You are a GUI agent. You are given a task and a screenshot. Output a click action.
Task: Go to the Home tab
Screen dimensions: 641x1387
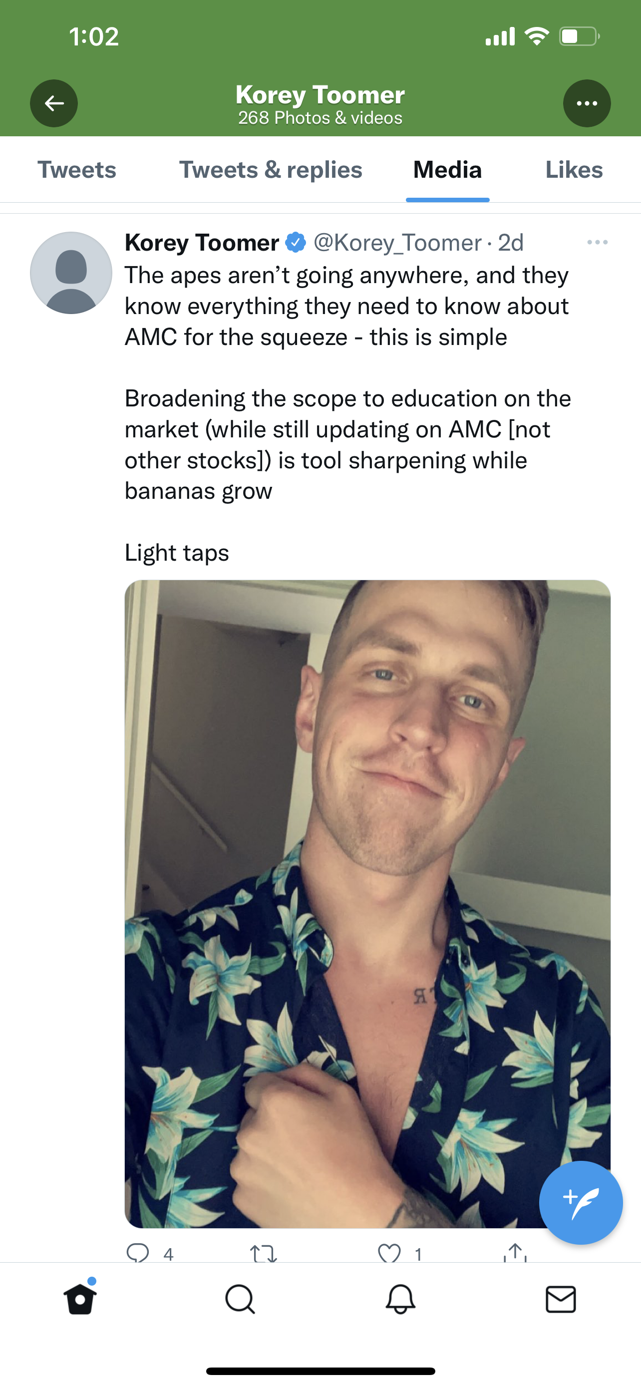[80, 1299]
